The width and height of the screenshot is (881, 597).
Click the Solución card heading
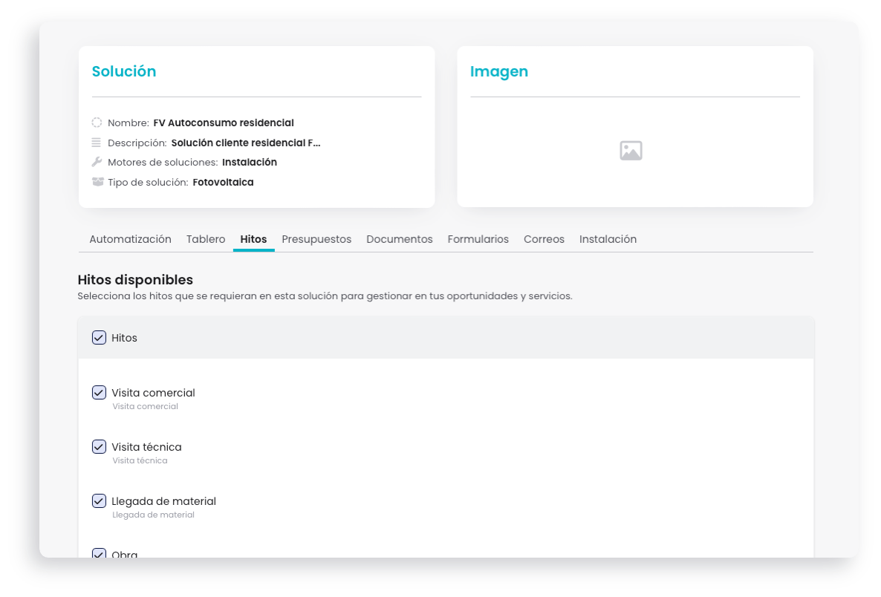pyautogui.click(x=124, y=71)
